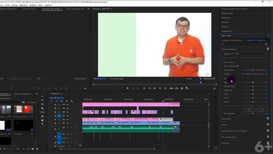
Task: Collapse the White Balance section in Lumetri
Action: tap(222, 62)
